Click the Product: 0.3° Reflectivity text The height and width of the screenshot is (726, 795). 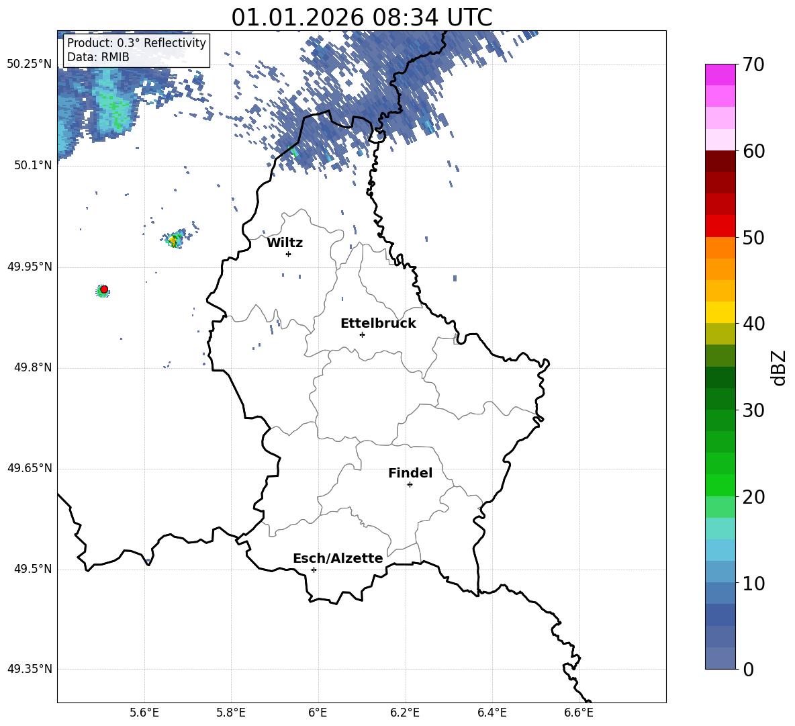[136, 43]
